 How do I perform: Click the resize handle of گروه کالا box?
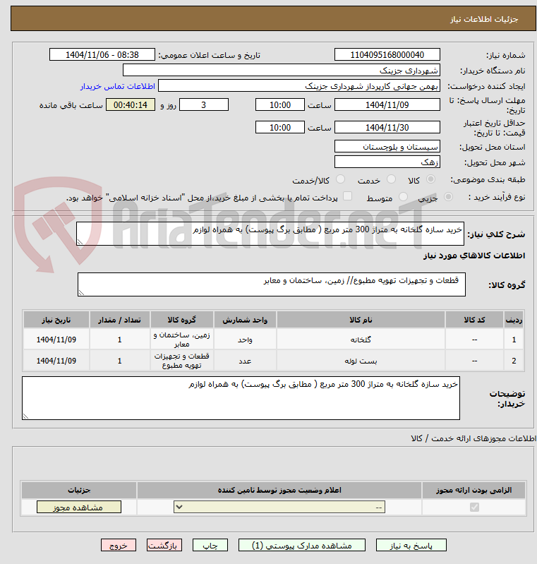click(81, 293)
